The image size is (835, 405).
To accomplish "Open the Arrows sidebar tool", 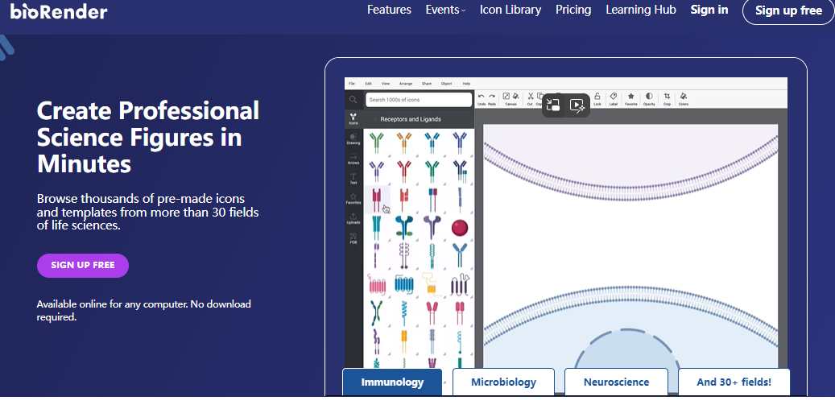I will pos(353,158).
